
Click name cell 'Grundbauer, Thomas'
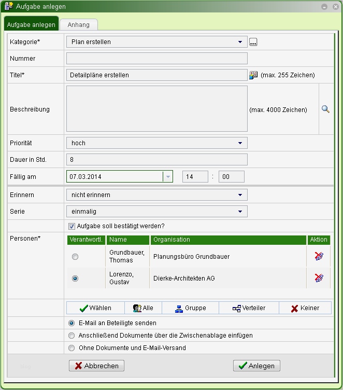point(127,256)
